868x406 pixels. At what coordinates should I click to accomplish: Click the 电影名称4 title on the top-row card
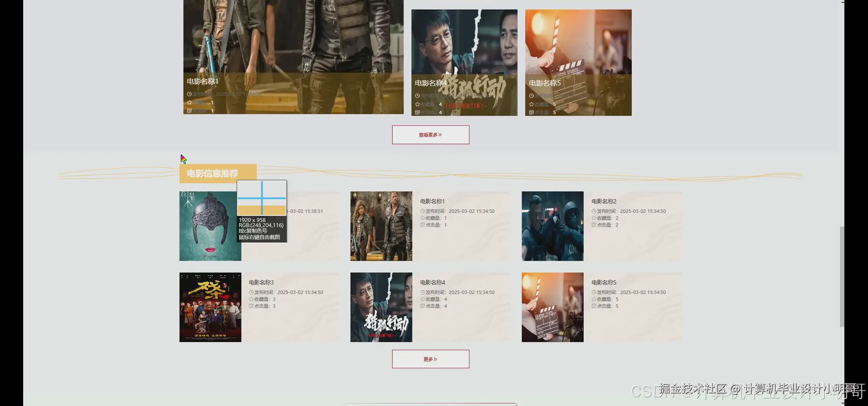pyautogui.click(x=431, y=83)
